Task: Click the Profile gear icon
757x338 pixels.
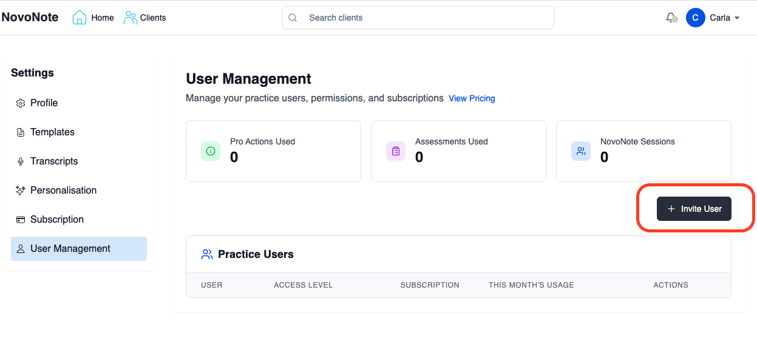Action: click(20, 103)
